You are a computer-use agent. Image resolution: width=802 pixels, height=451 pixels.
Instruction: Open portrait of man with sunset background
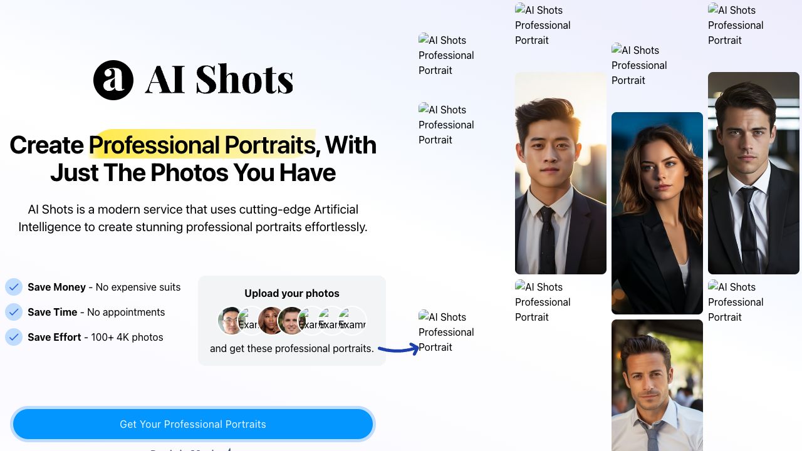pyautogui.click(x=560, y=173)
